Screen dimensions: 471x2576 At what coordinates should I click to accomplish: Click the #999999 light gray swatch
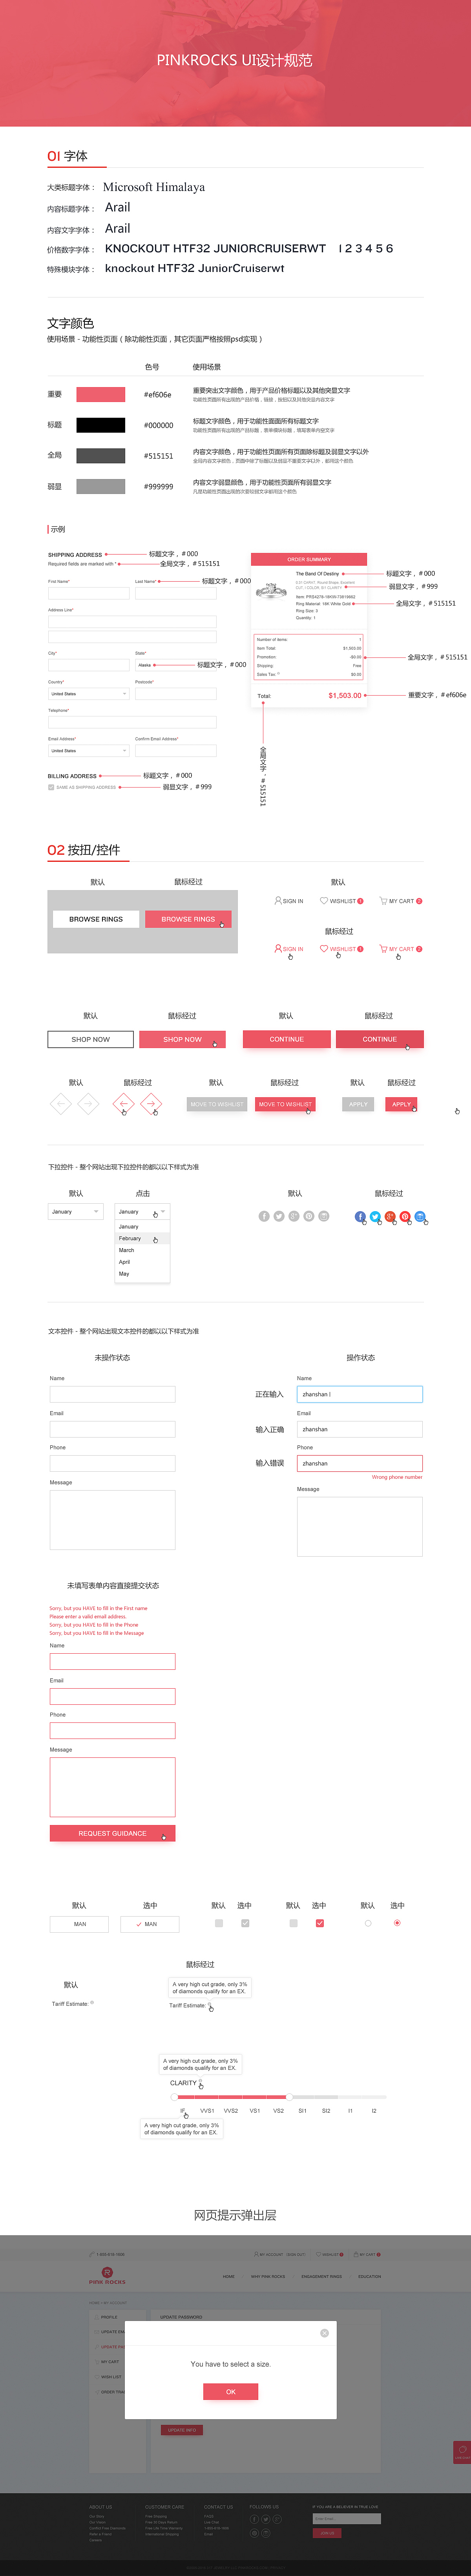coord(101,486)
